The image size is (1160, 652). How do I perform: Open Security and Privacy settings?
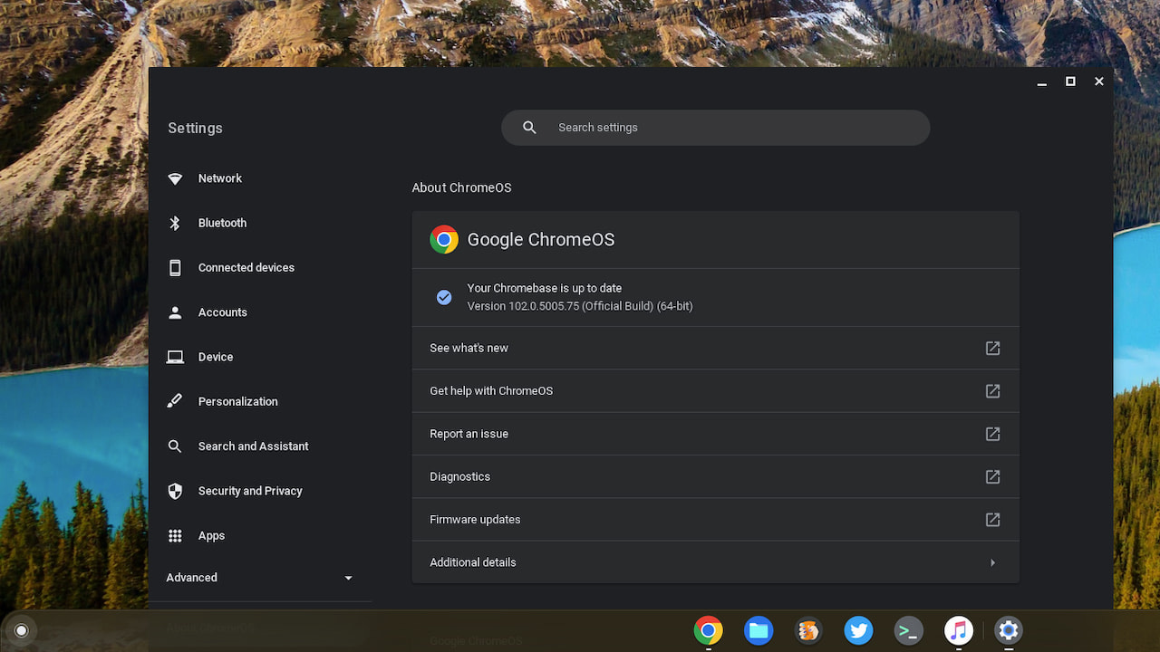pyautogui.click(x=261, y=491)
